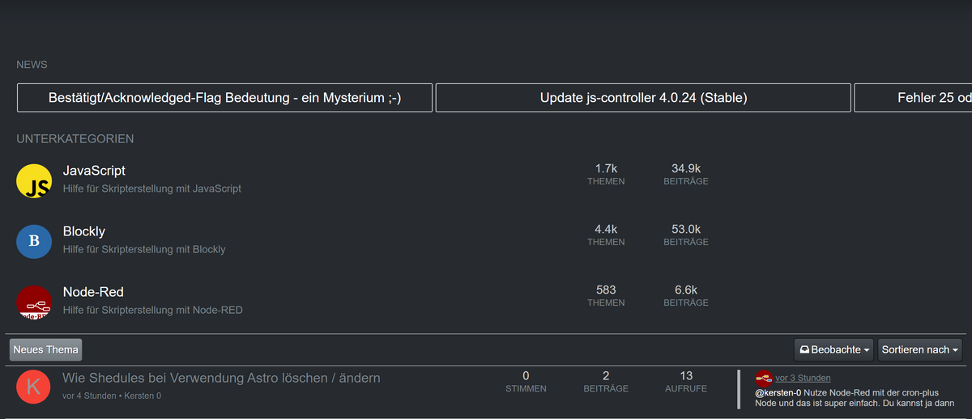Open the Bestätigt/Acknowledged-Flag Bedeutung news item
Viewport: 972px width, 419px height.
coord(224,98)
